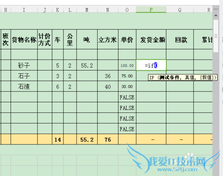Click the 单价 header cell

click(127, 39)
